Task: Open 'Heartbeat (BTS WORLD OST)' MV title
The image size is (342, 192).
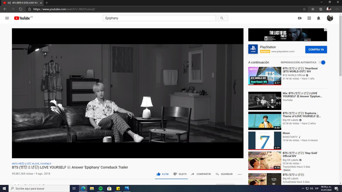Action: (300, 70)
